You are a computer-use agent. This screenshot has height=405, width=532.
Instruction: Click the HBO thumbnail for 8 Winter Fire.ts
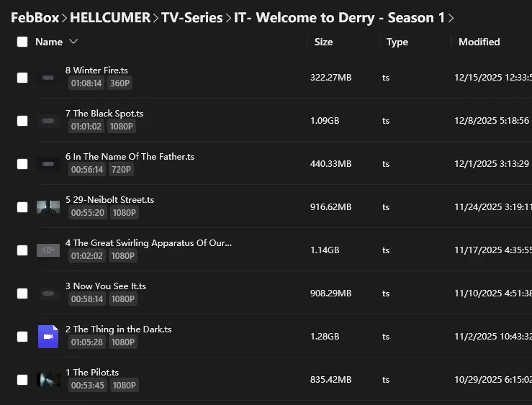pos(48,78)
